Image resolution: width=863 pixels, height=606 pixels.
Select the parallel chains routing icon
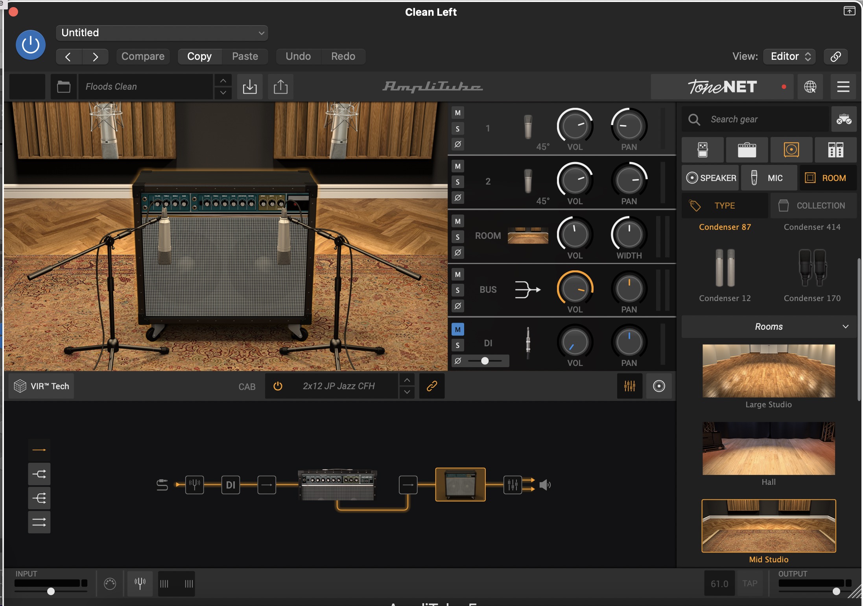coord(39,523)
